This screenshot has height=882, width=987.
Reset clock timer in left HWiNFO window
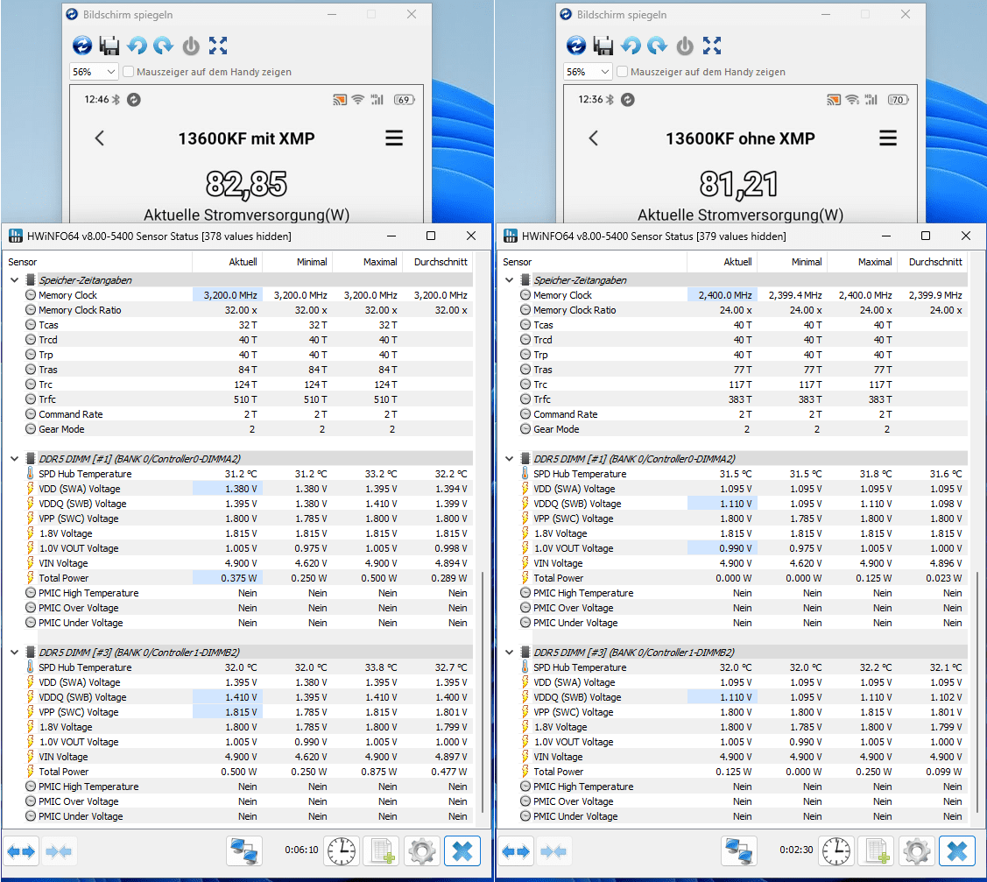342,851
